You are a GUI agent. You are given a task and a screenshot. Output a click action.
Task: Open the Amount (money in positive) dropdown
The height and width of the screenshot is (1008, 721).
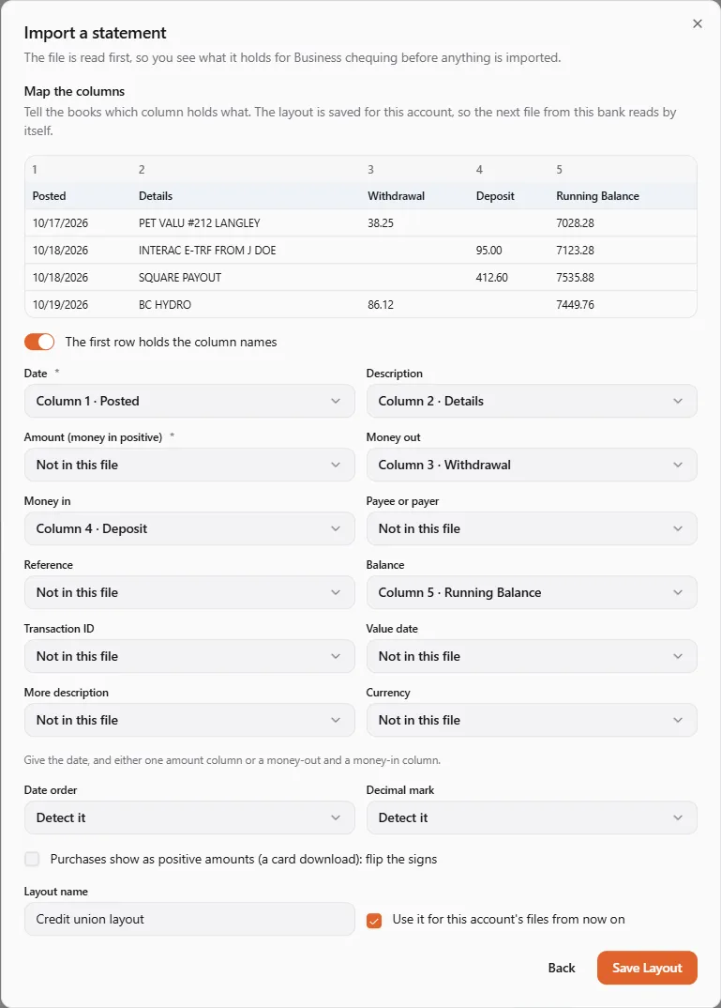point(189,465)
